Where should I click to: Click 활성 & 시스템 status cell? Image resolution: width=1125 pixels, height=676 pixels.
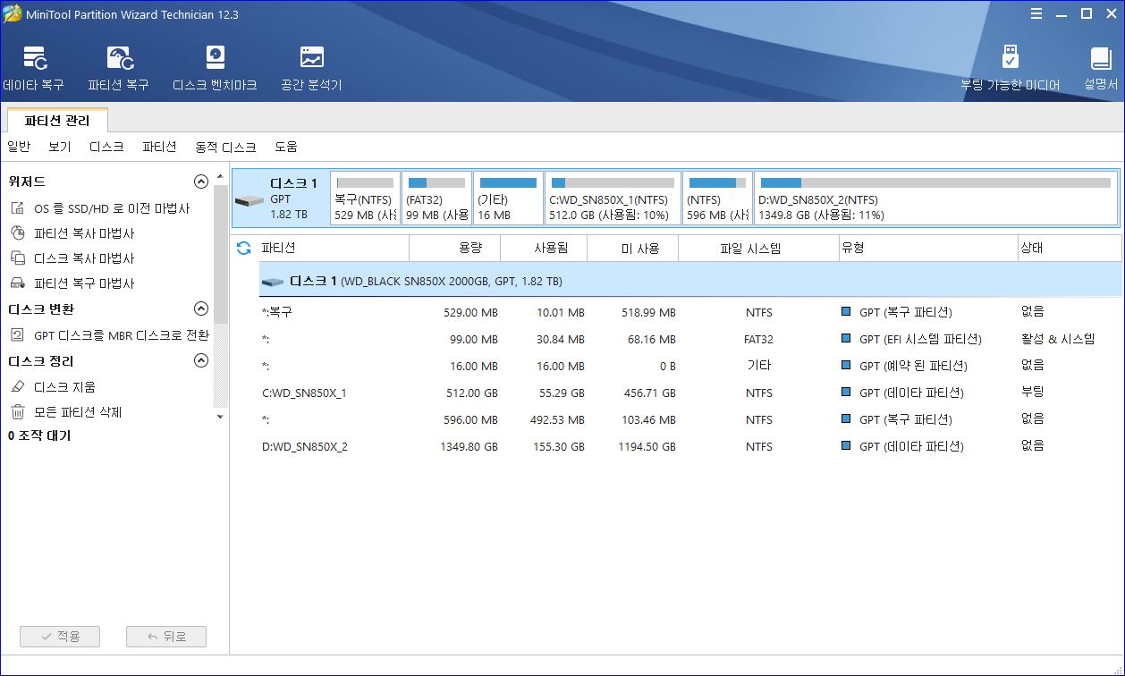[x=1057, y=339]
